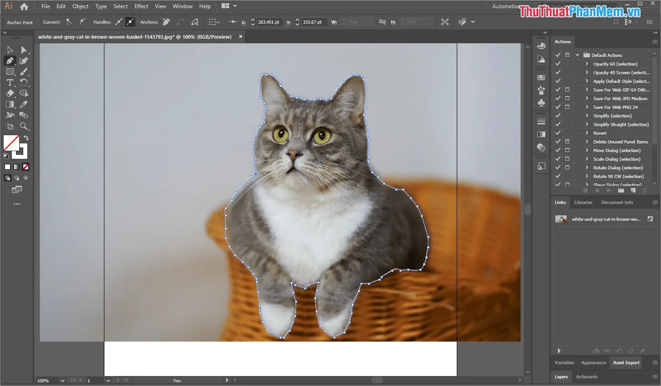The image size is (661, 386).
Task: Open the Transparency panel icon
Action: (541, 147)
